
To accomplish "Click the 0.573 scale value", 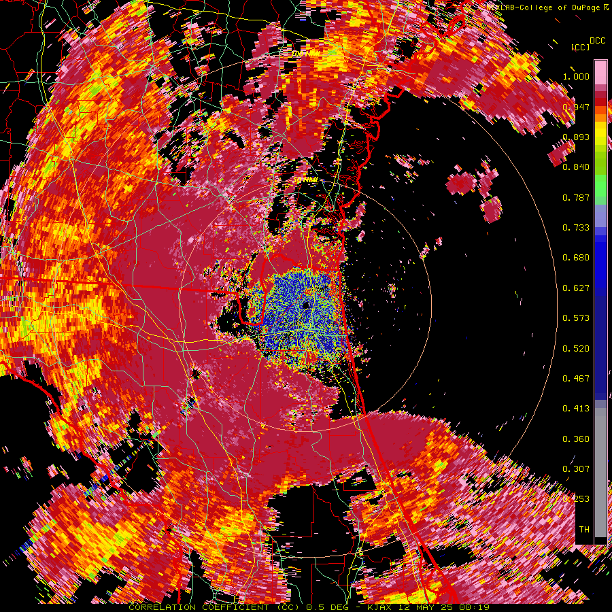I will click(576, 318).
